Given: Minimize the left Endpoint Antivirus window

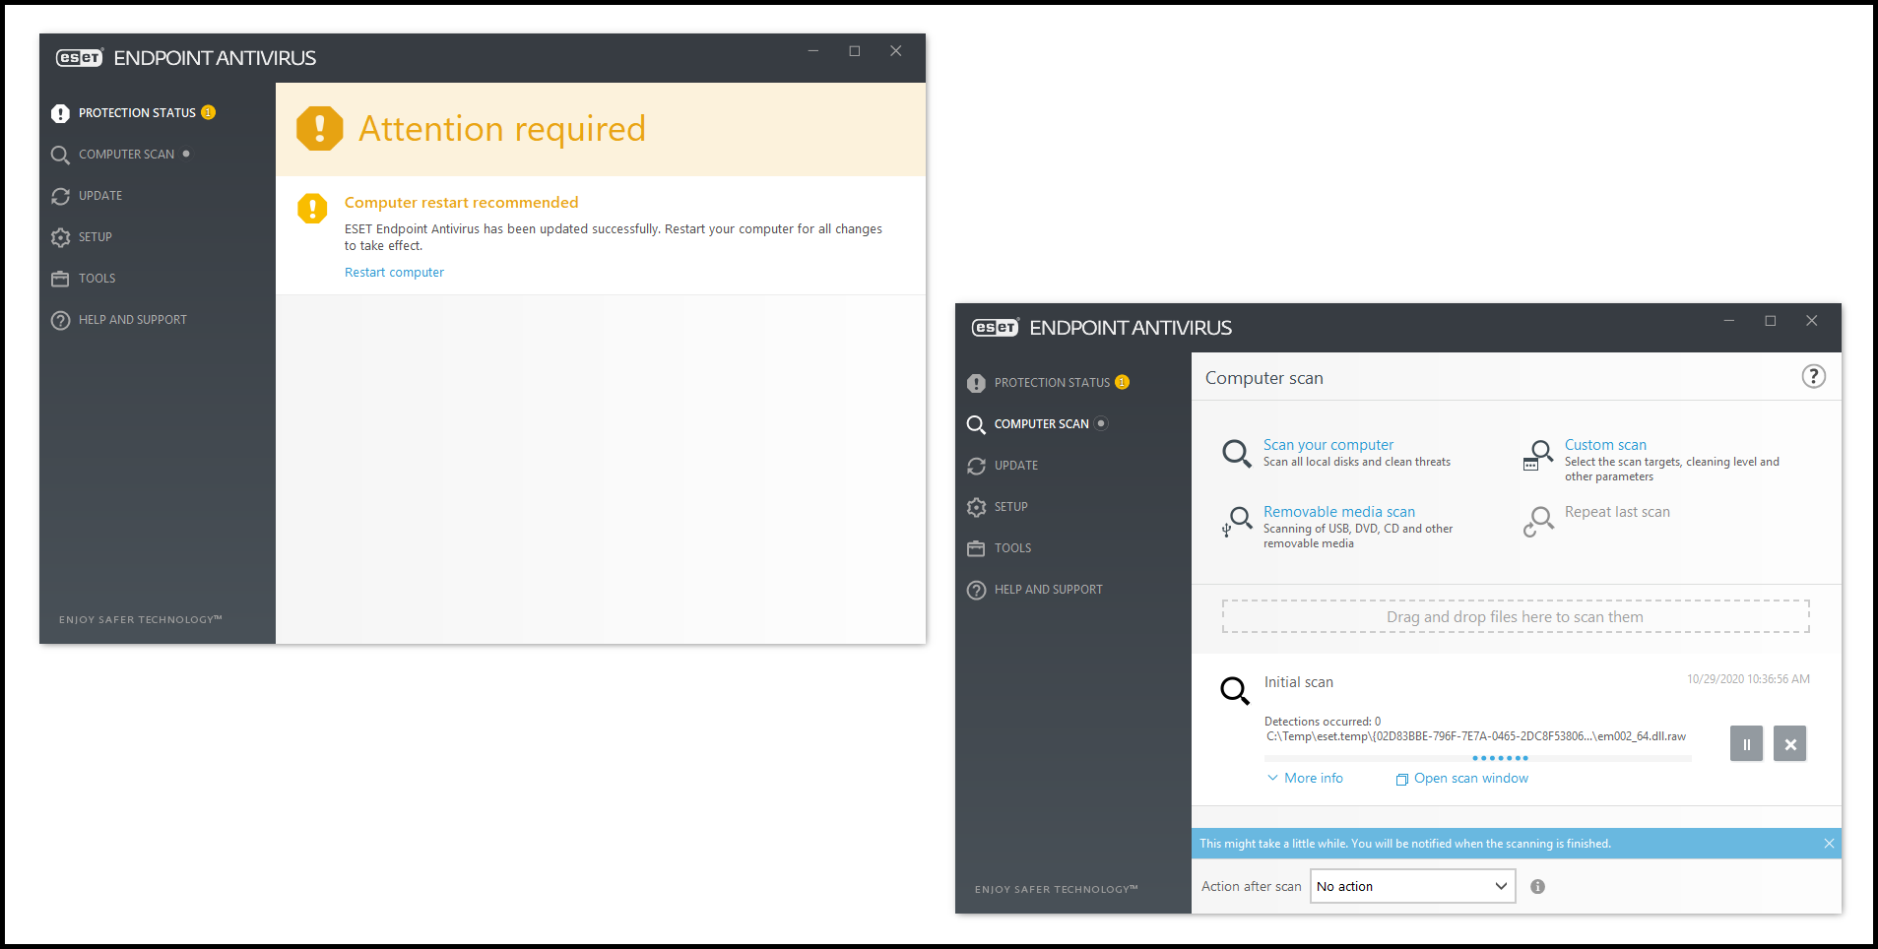Looking at the screenshot, I should point(813,51).
